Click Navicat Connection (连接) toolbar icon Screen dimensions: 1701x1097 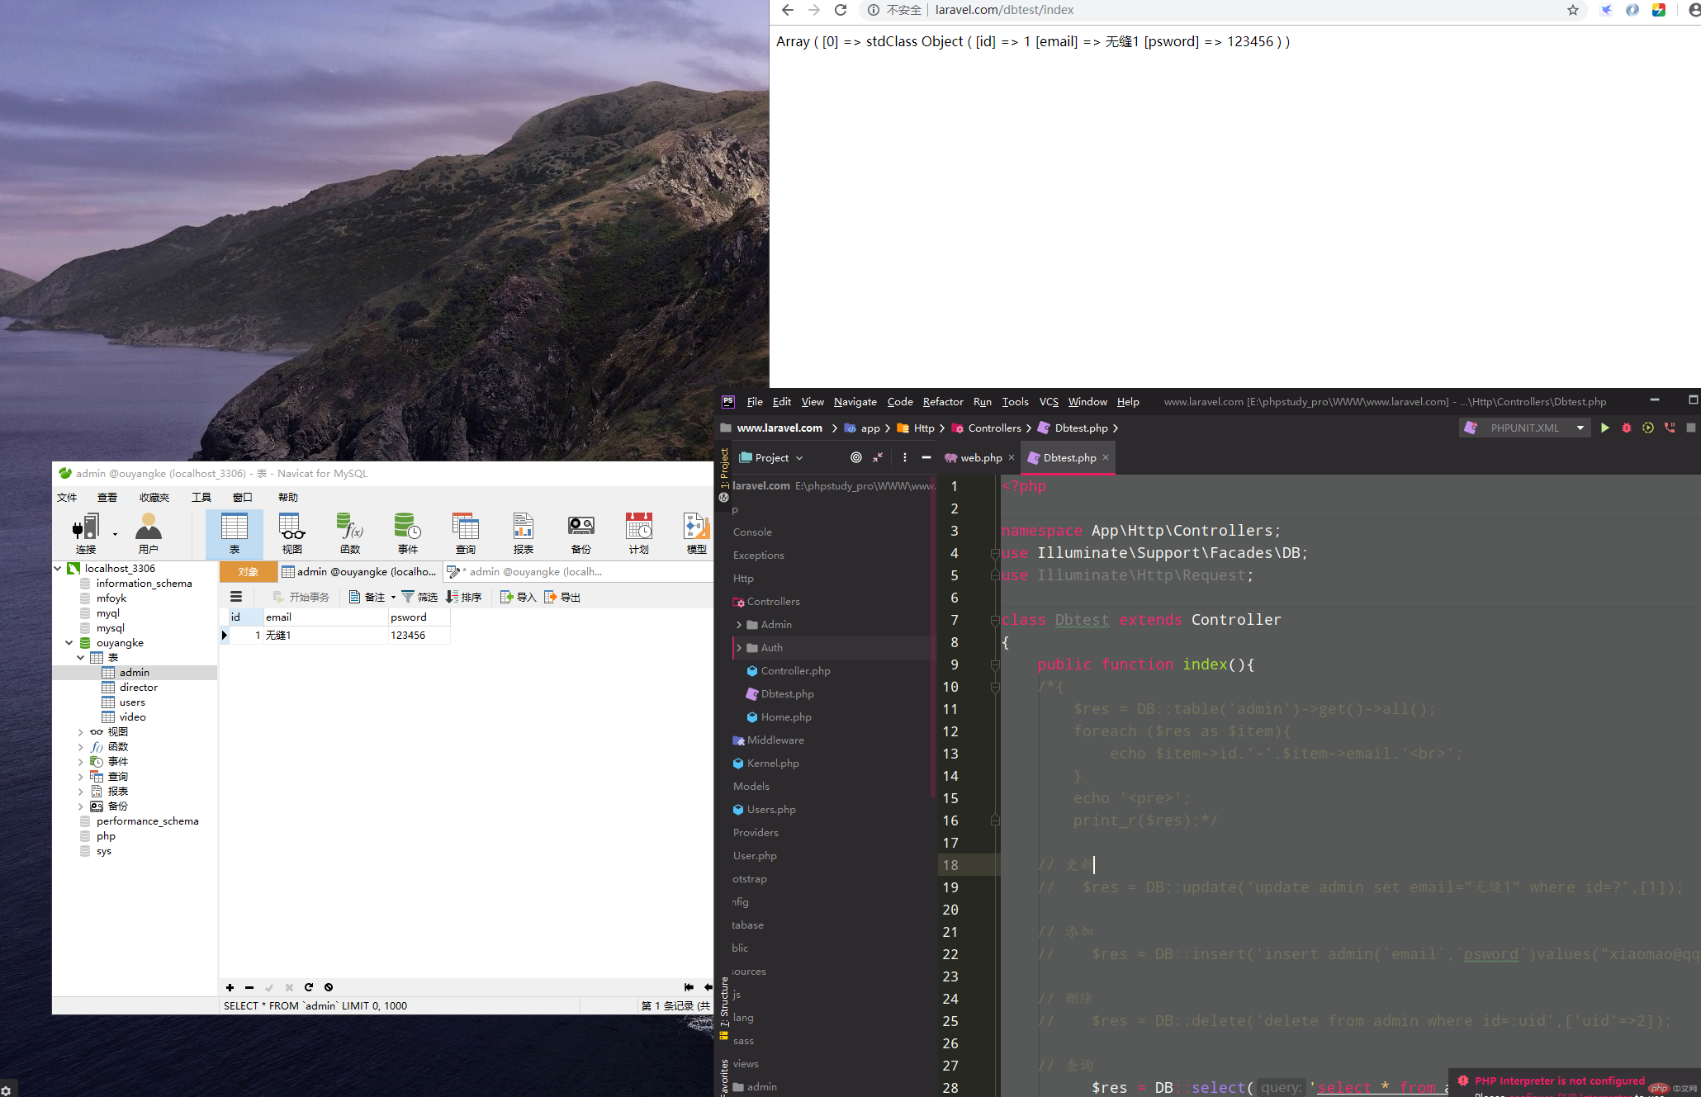[86, 532]
